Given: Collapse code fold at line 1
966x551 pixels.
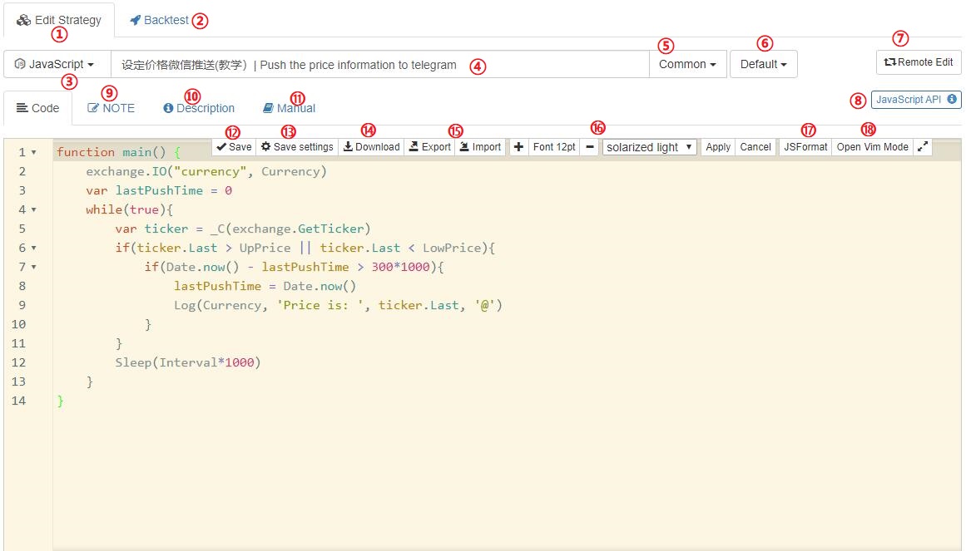Looking at the screenshot, I should click(x=34, y=152).
